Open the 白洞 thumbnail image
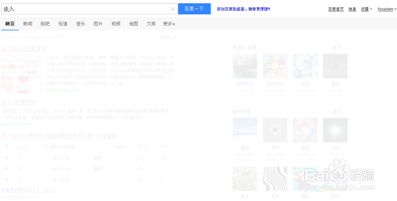The image size is (397, 201). click(305, 66)
